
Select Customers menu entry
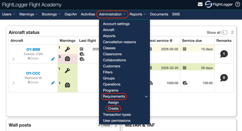(112, 66)
